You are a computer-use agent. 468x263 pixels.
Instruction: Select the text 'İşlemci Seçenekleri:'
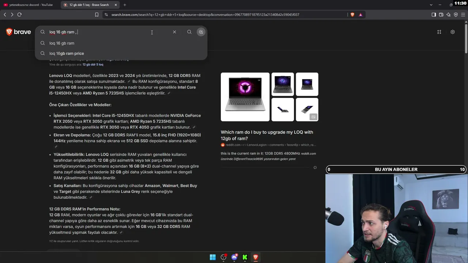[72, 115]
